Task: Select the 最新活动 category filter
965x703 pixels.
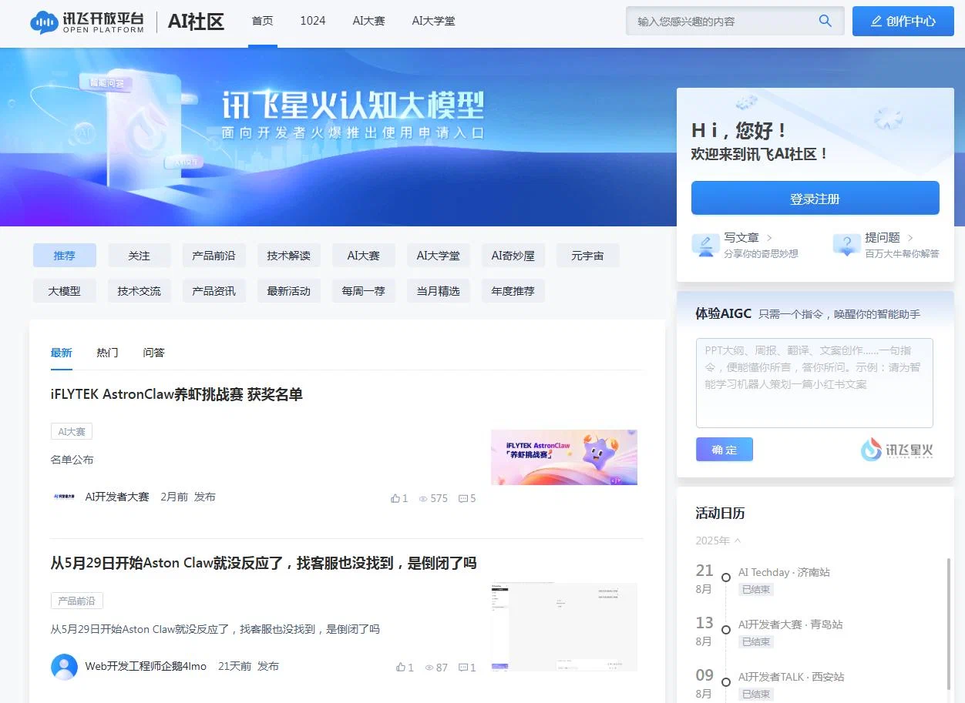Action: 289,291
